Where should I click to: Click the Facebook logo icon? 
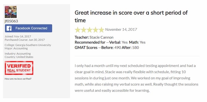point(9,28)
